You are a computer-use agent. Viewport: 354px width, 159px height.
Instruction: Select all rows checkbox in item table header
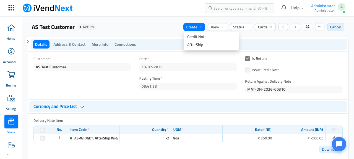tap(42, 130)
